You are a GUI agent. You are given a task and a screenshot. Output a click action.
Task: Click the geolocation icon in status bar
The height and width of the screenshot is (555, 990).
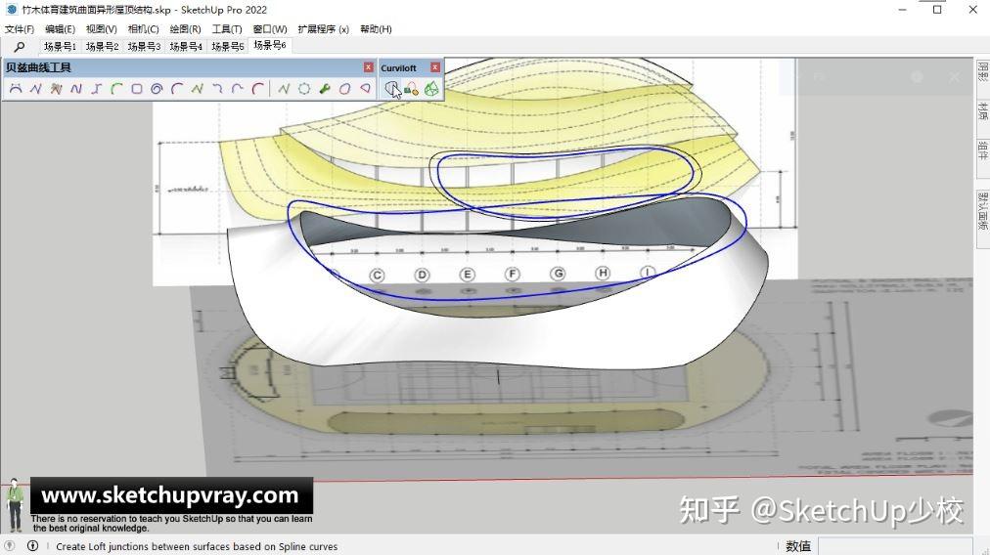[10, 545]
